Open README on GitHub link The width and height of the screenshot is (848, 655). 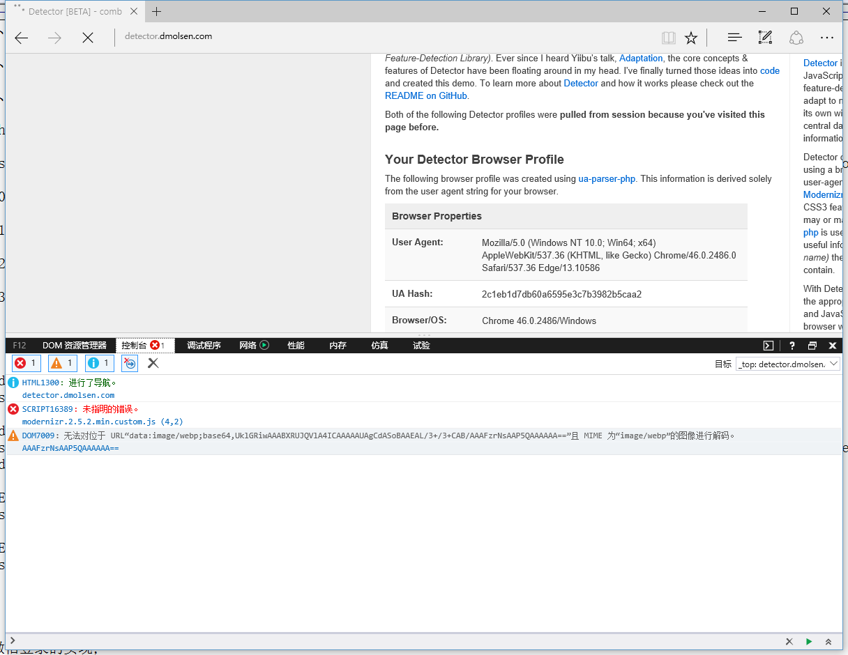coord(426,95)
